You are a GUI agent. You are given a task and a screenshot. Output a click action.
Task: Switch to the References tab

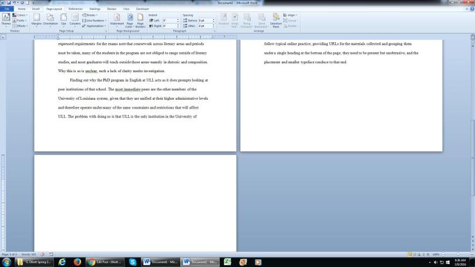(75, 9)
